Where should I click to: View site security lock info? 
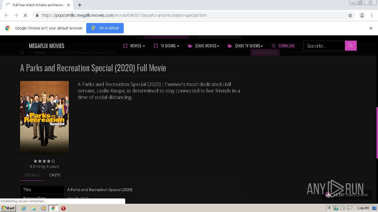[x=37, y=15]
